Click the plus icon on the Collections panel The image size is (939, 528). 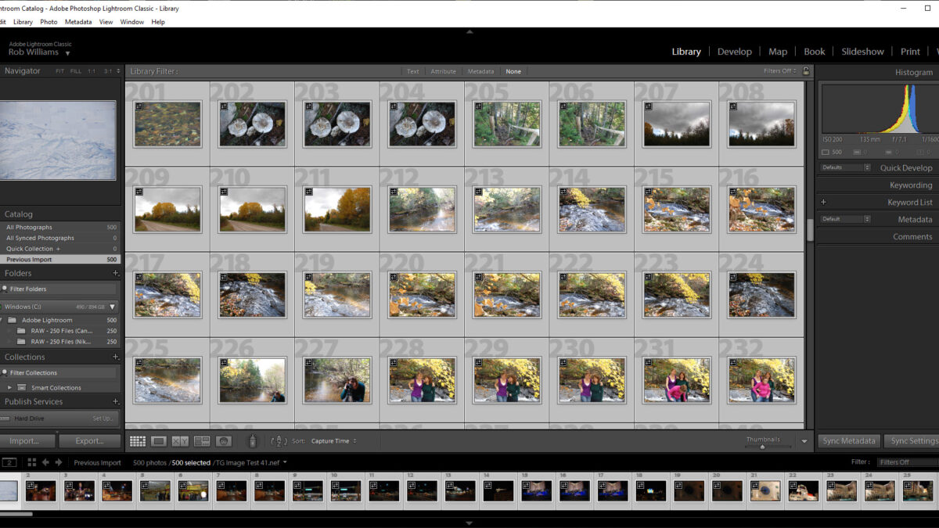pos(116,357)
